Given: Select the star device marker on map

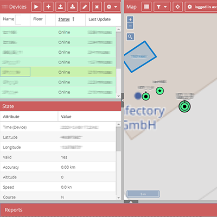Looking at the screenshot, I should coord(159,91).
